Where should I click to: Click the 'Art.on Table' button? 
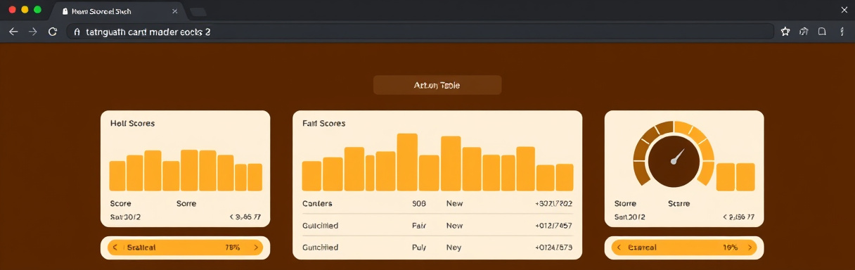click(x=437, y=85)
